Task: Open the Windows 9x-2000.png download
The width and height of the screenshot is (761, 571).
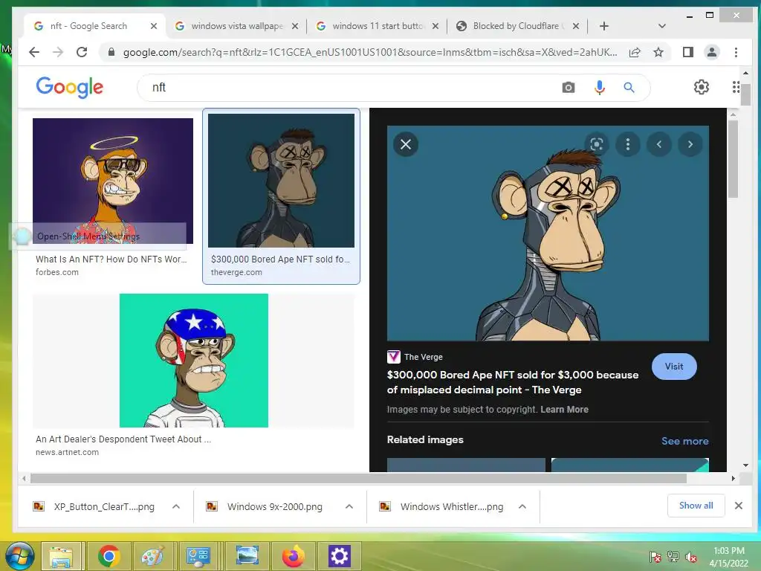Action: tap(265, 506)
